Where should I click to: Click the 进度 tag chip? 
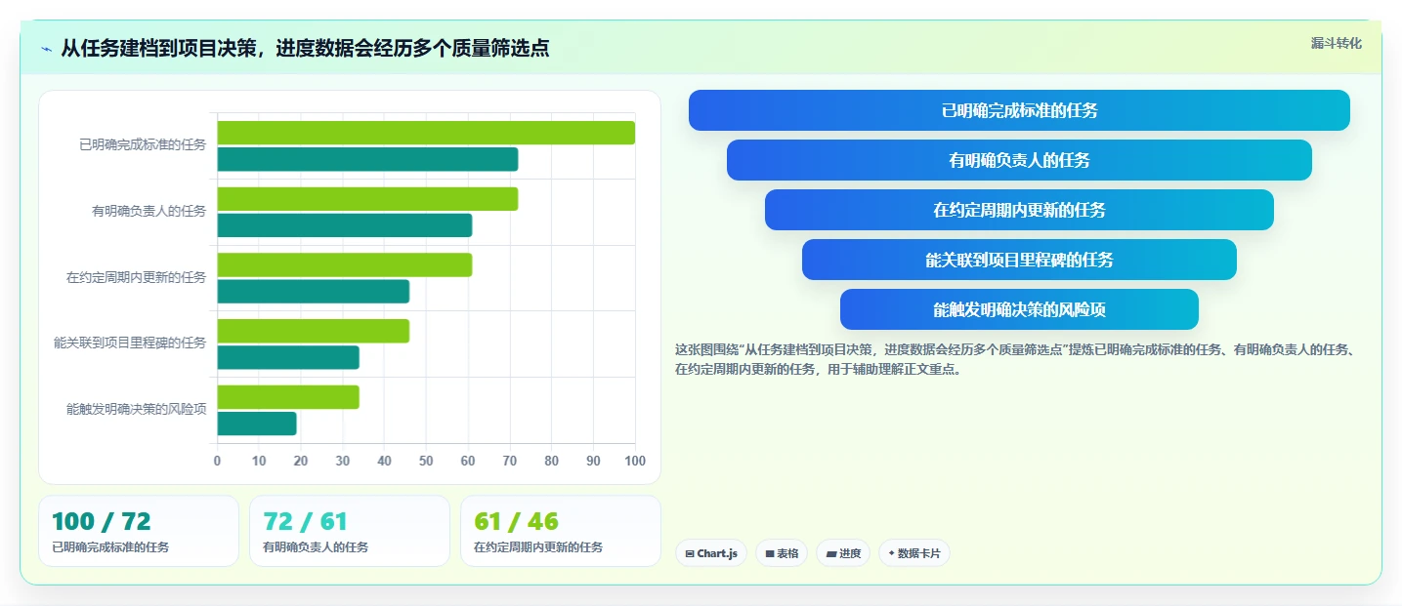(x=843, y=553)
